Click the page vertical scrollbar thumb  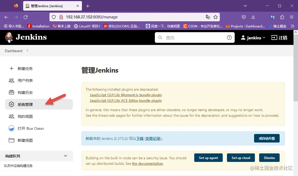click(296, 68)
